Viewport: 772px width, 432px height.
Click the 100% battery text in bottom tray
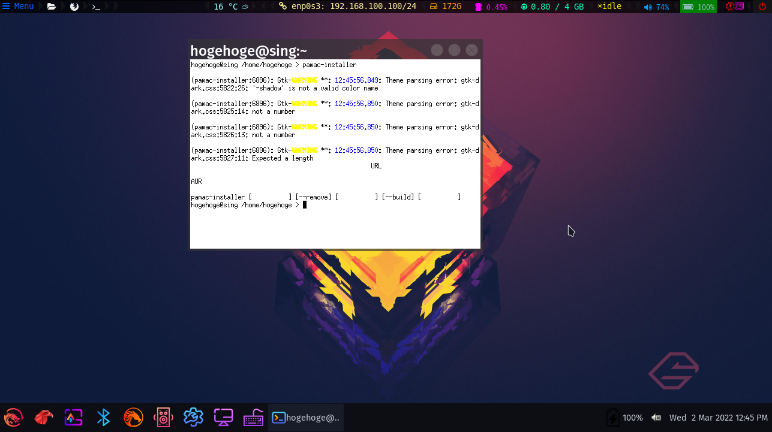click(x=633, y=418)
